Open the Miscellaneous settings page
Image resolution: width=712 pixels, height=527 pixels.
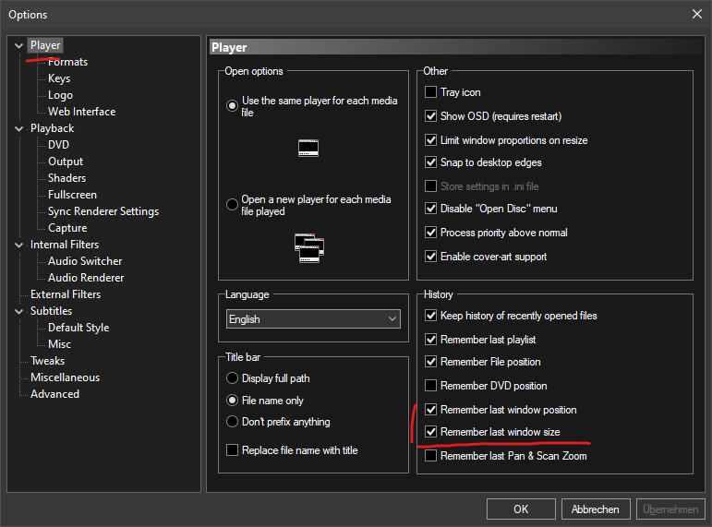point(65,377)
